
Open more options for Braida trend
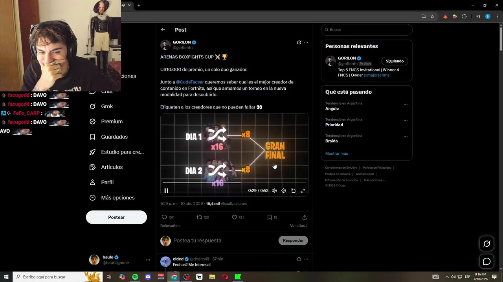[x=406, y=136]
